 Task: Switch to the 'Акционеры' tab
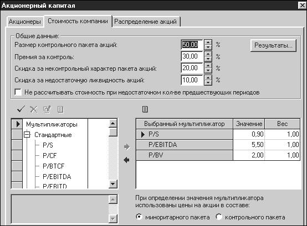(25, 22)
